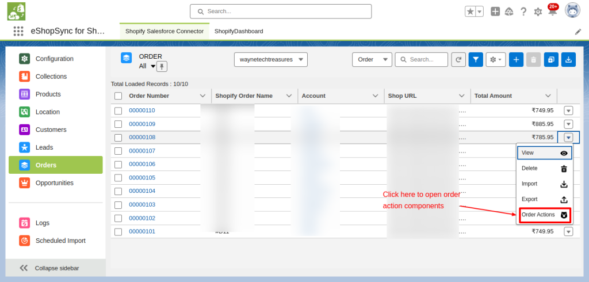
Task: Open order link 00000102
Action: click(142, 218)
